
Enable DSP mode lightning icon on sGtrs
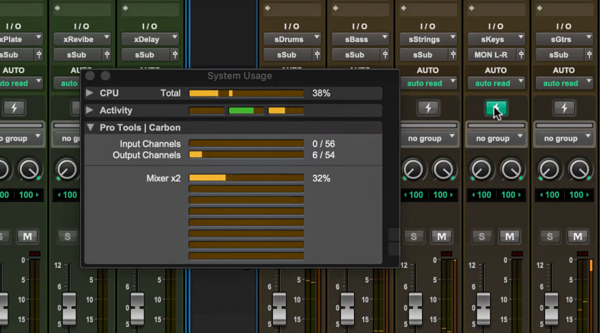(565, 108)
